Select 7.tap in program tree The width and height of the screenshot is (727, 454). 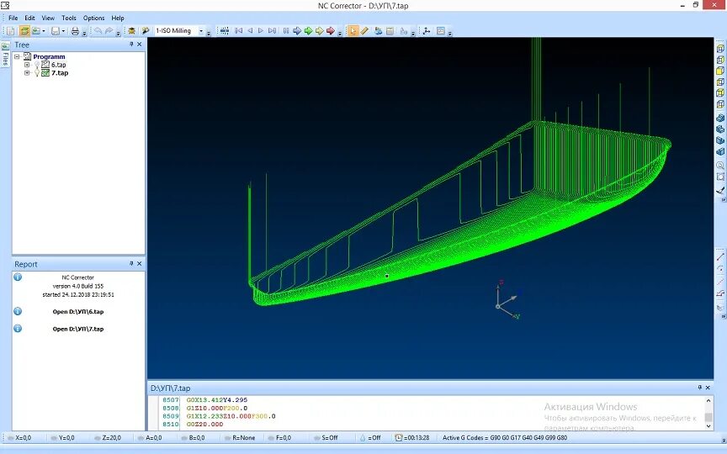pyautogui.click(x=60, y=73)
